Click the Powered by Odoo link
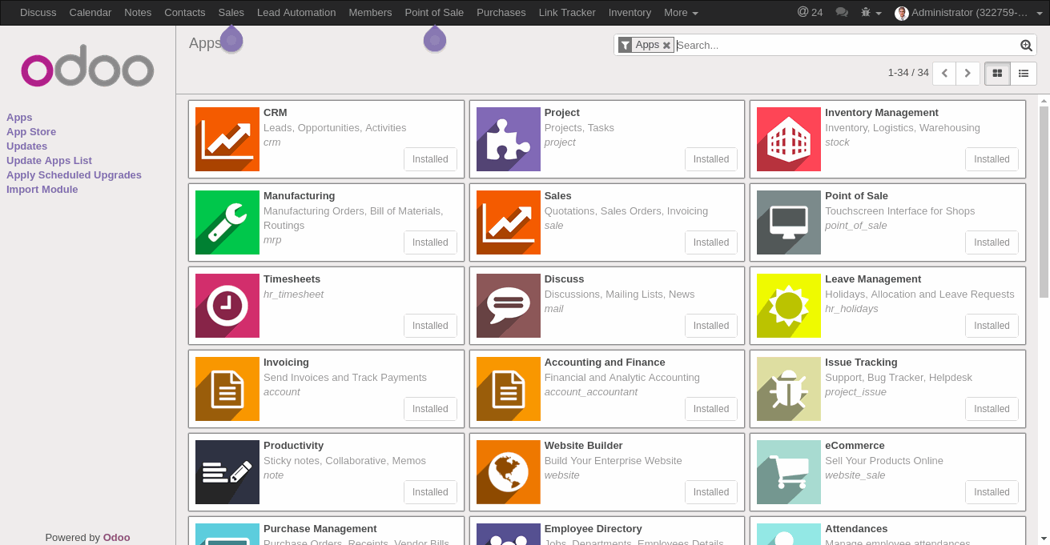1050x545 pixels. 116,538
